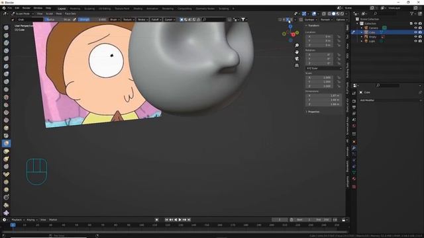Open the Playback popover in the timeline
The height and width of the screenshot is (238, 424).
[18, 220]
